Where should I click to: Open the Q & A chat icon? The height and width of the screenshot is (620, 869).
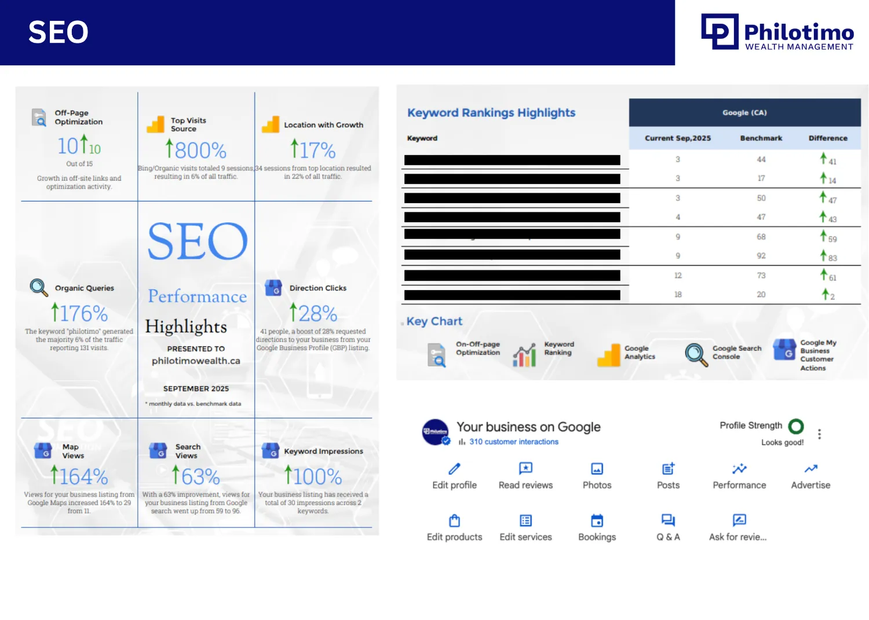pyautogui.click(x=668, y=520)
